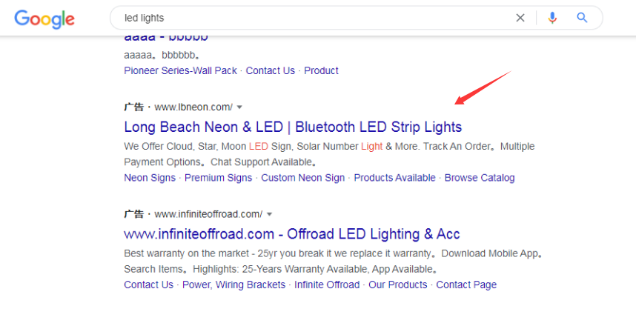Image resolution: width=636 pixels, height=329 pixels.
Task: Open the Pioneer Series-Wall Pack sitelink
Action: [x=180, y=70]
